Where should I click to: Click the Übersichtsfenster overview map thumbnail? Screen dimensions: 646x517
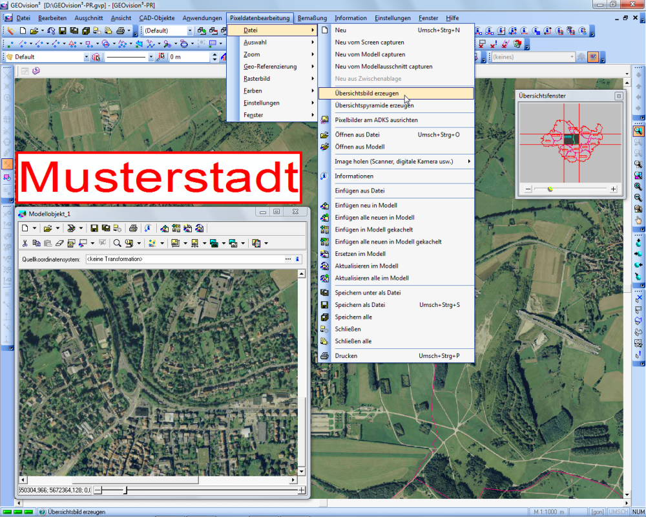(570, 142)
